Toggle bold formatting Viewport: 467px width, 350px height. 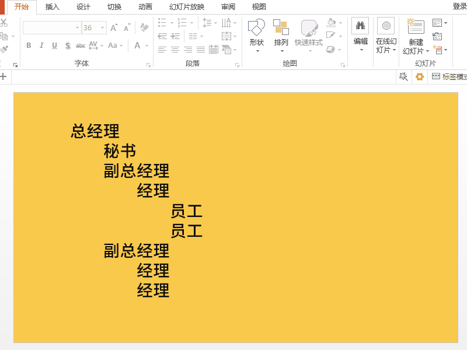point(29,45)
